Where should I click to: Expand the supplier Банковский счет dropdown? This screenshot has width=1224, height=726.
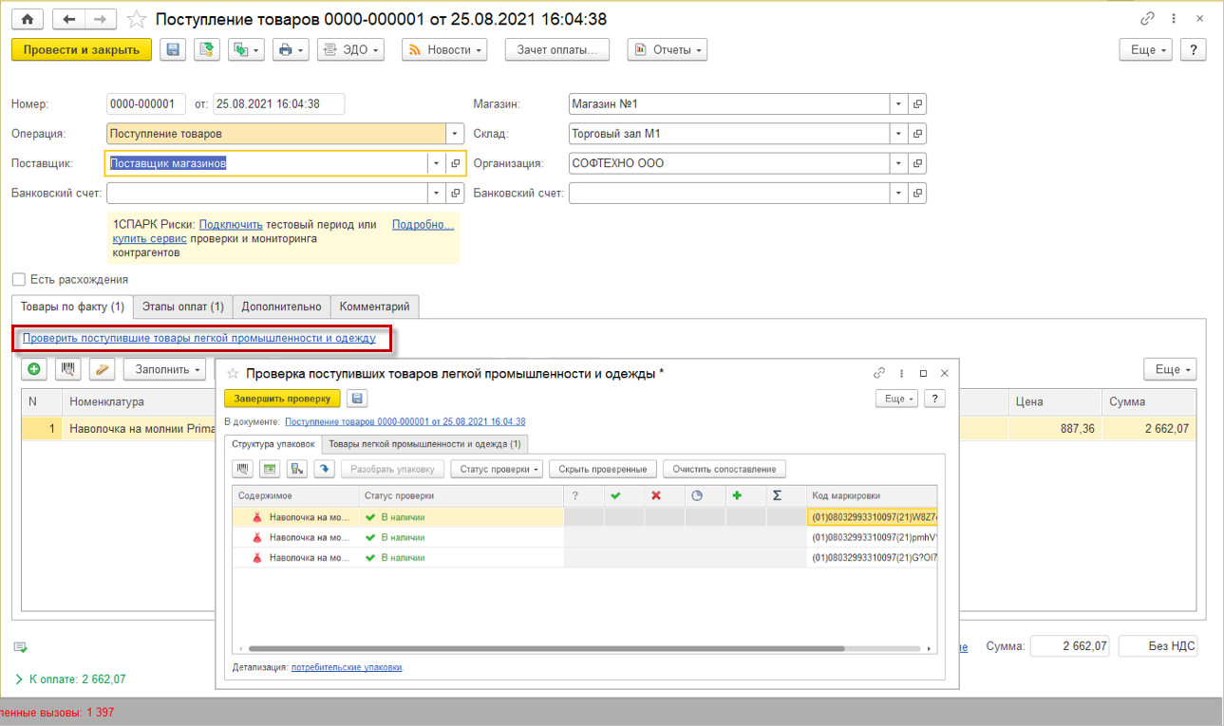[436, 194]
